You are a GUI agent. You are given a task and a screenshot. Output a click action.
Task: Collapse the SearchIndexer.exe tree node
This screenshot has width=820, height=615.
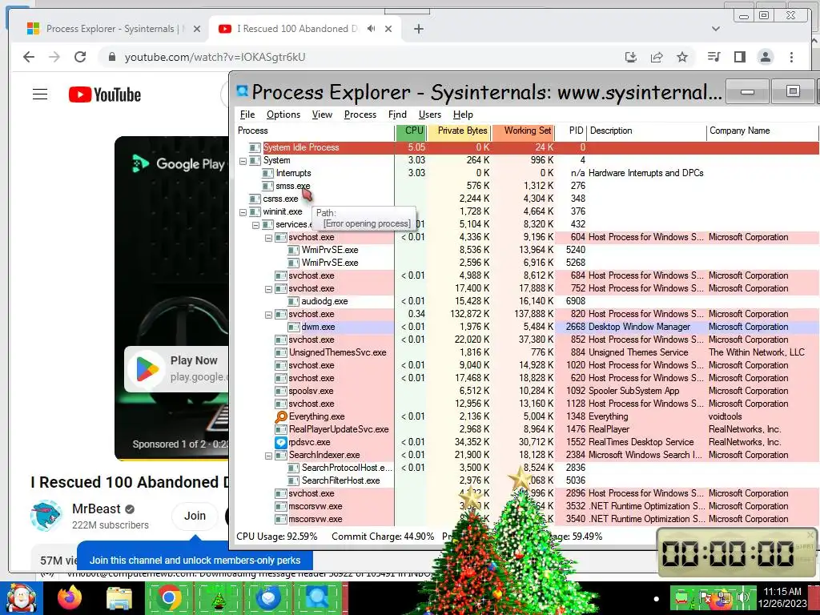tap(268, 456)
